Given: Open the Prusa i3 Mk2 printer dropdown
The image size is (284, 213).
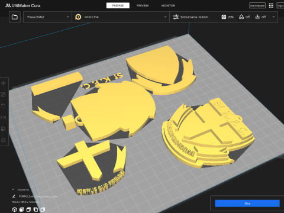Looking at the screenshot, I should [47, 17].
